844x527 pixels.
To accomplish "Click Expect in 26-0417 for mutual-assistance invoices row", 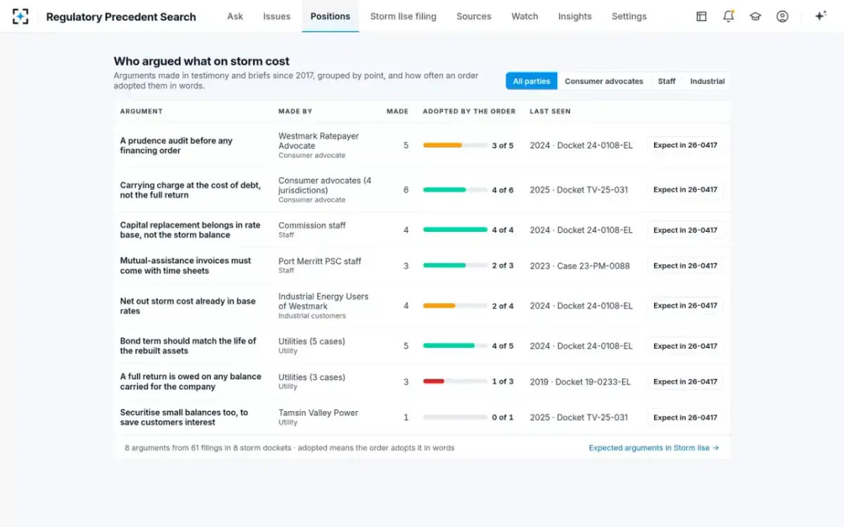I will (685, 266).
